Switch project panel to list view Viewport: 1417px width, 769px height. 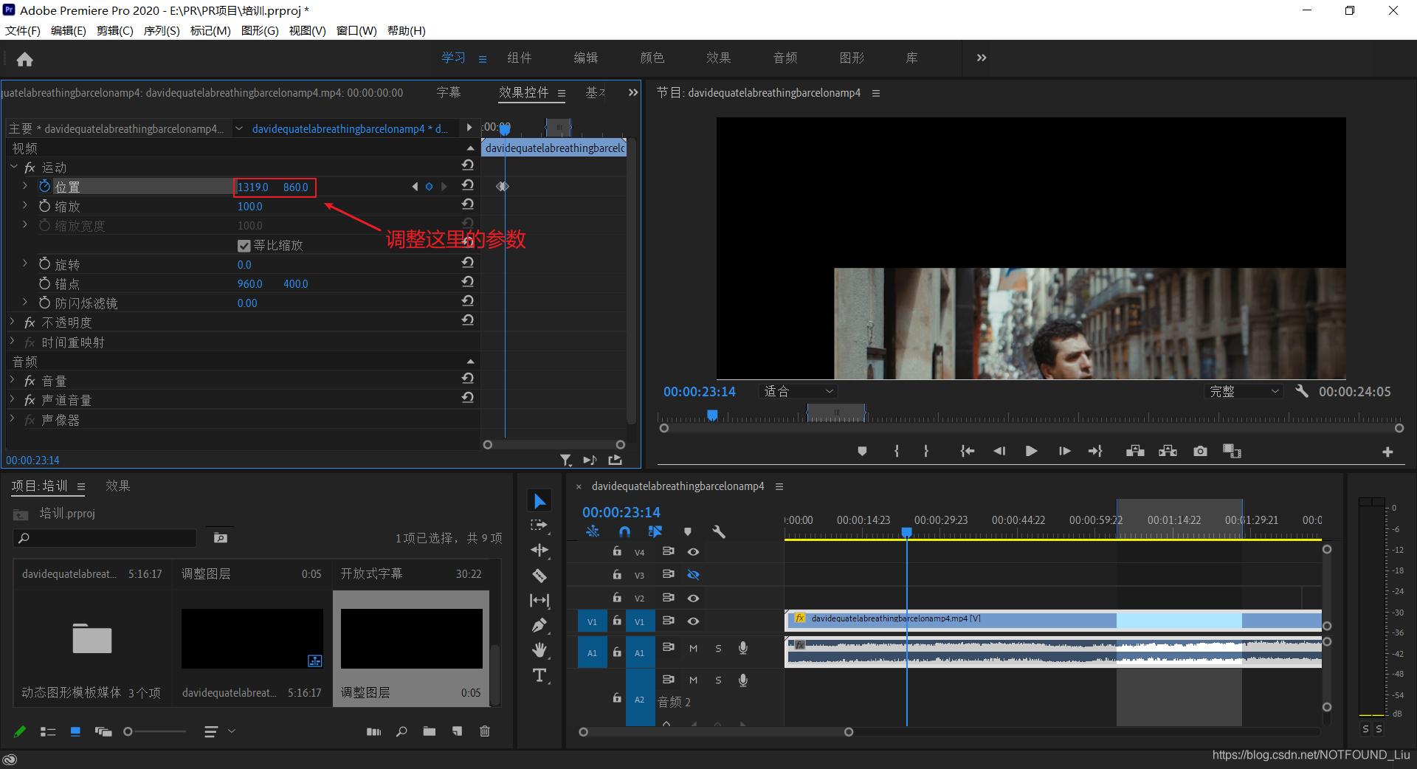48,731
